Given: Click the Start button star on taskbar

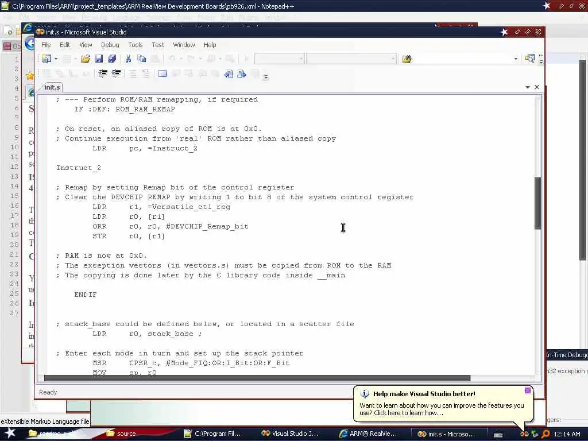Looking at the screenshot, I should (10, 433).
